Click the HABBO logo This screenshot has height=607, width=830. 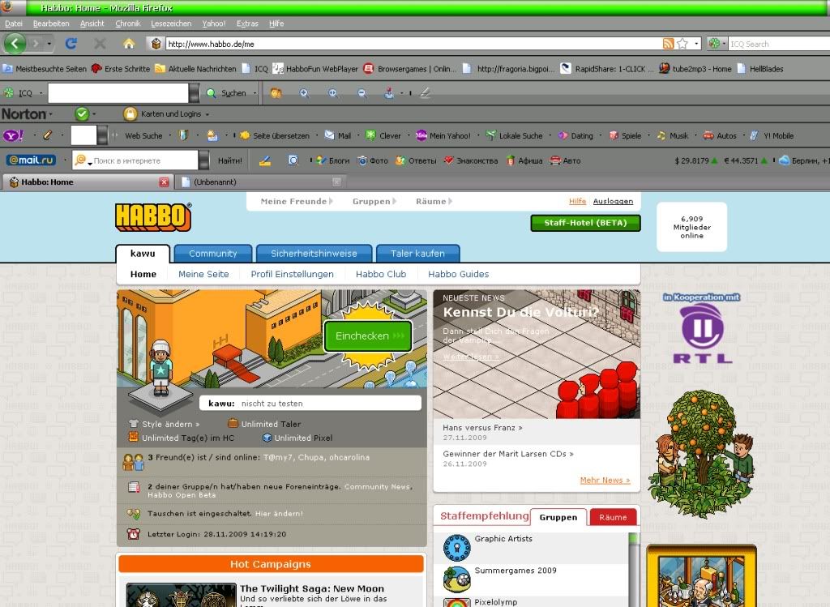[153, 217]
